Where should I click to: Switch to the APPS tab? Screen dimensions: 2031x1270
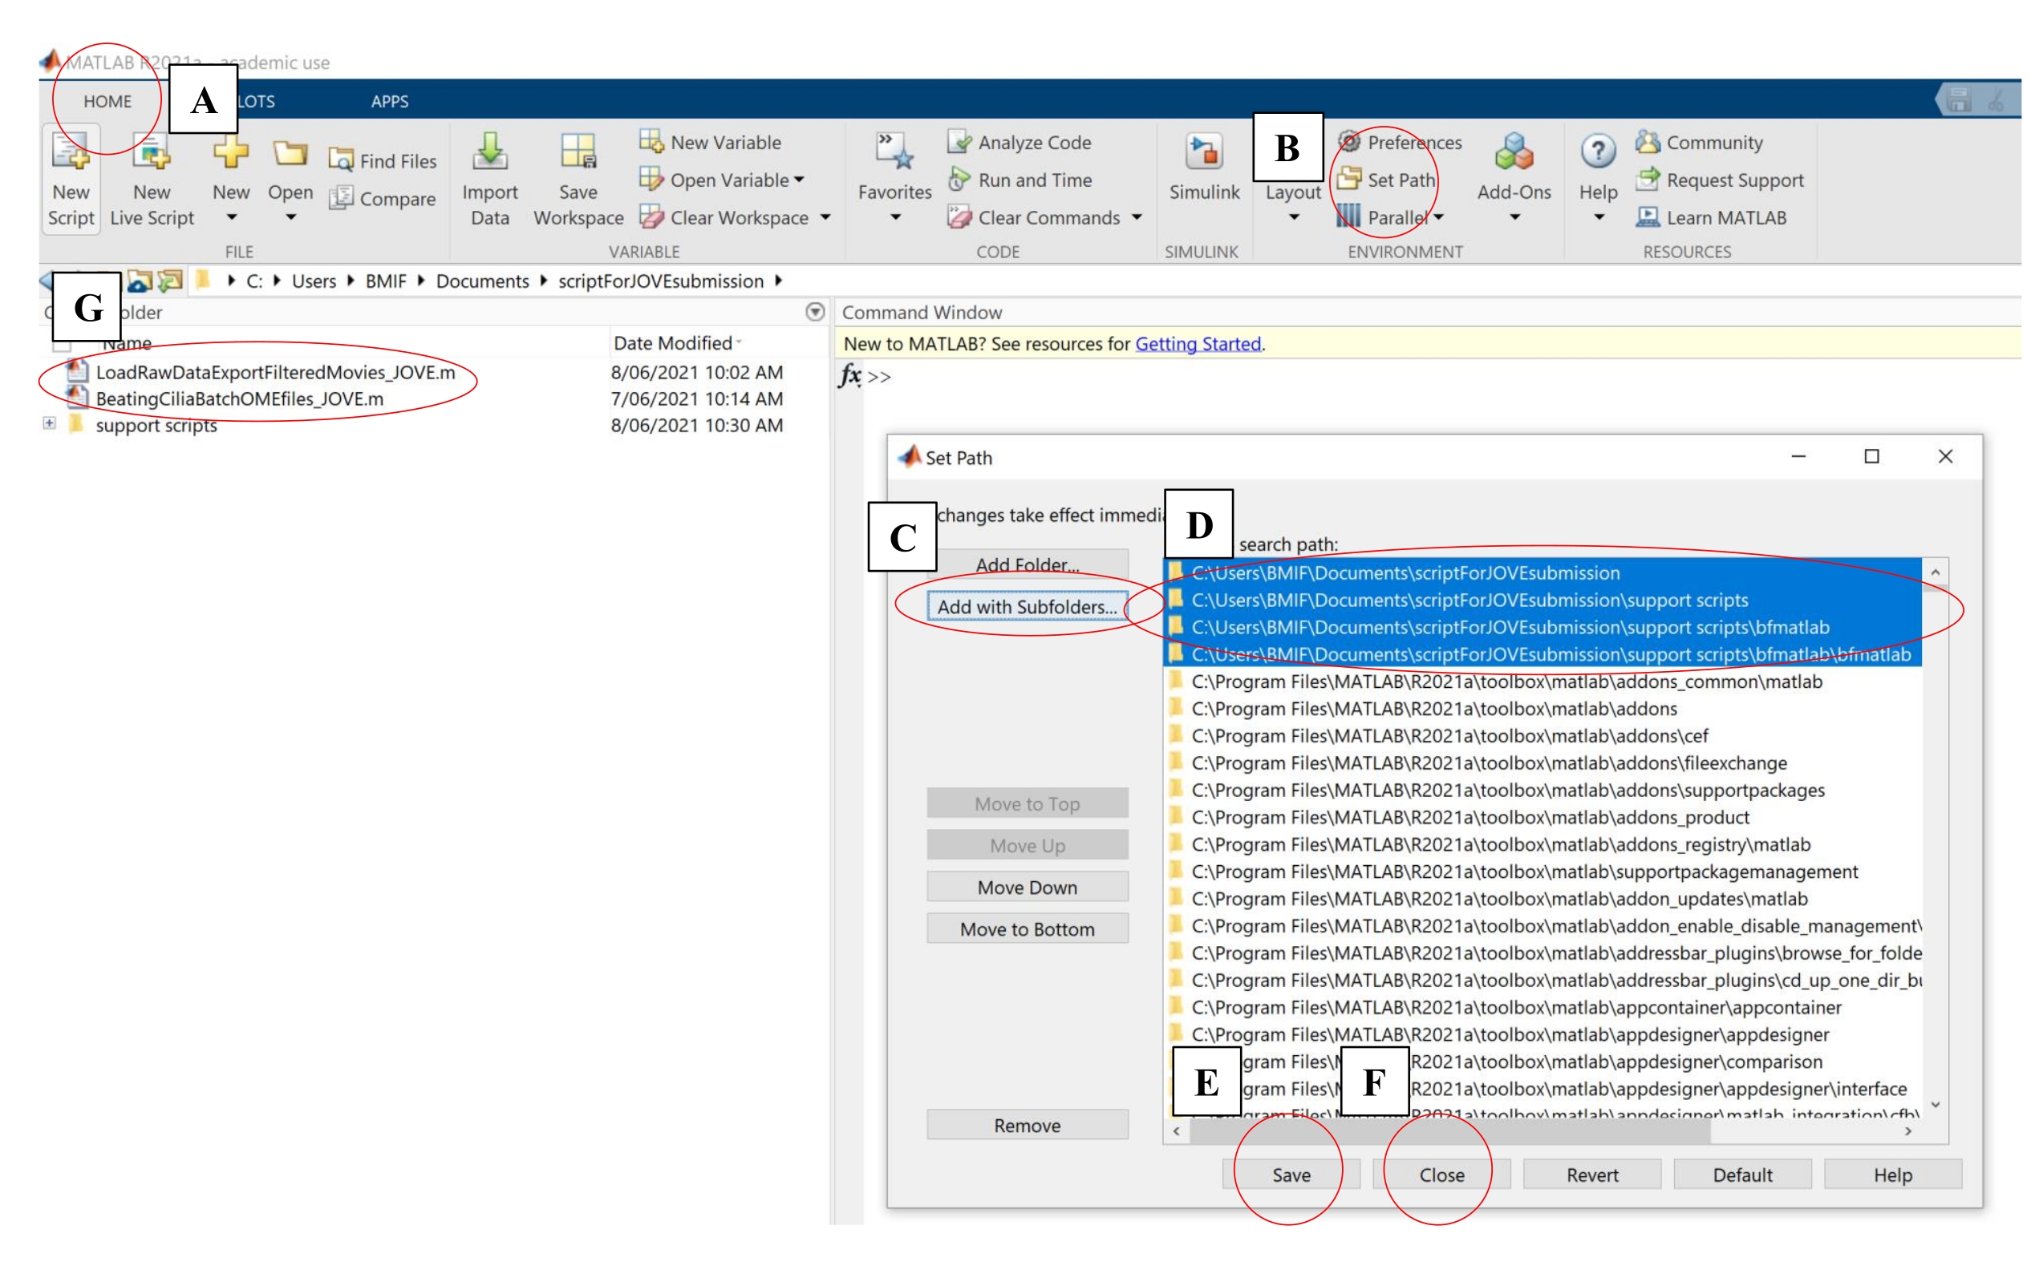pyautogui.click(x=389, y=102)
